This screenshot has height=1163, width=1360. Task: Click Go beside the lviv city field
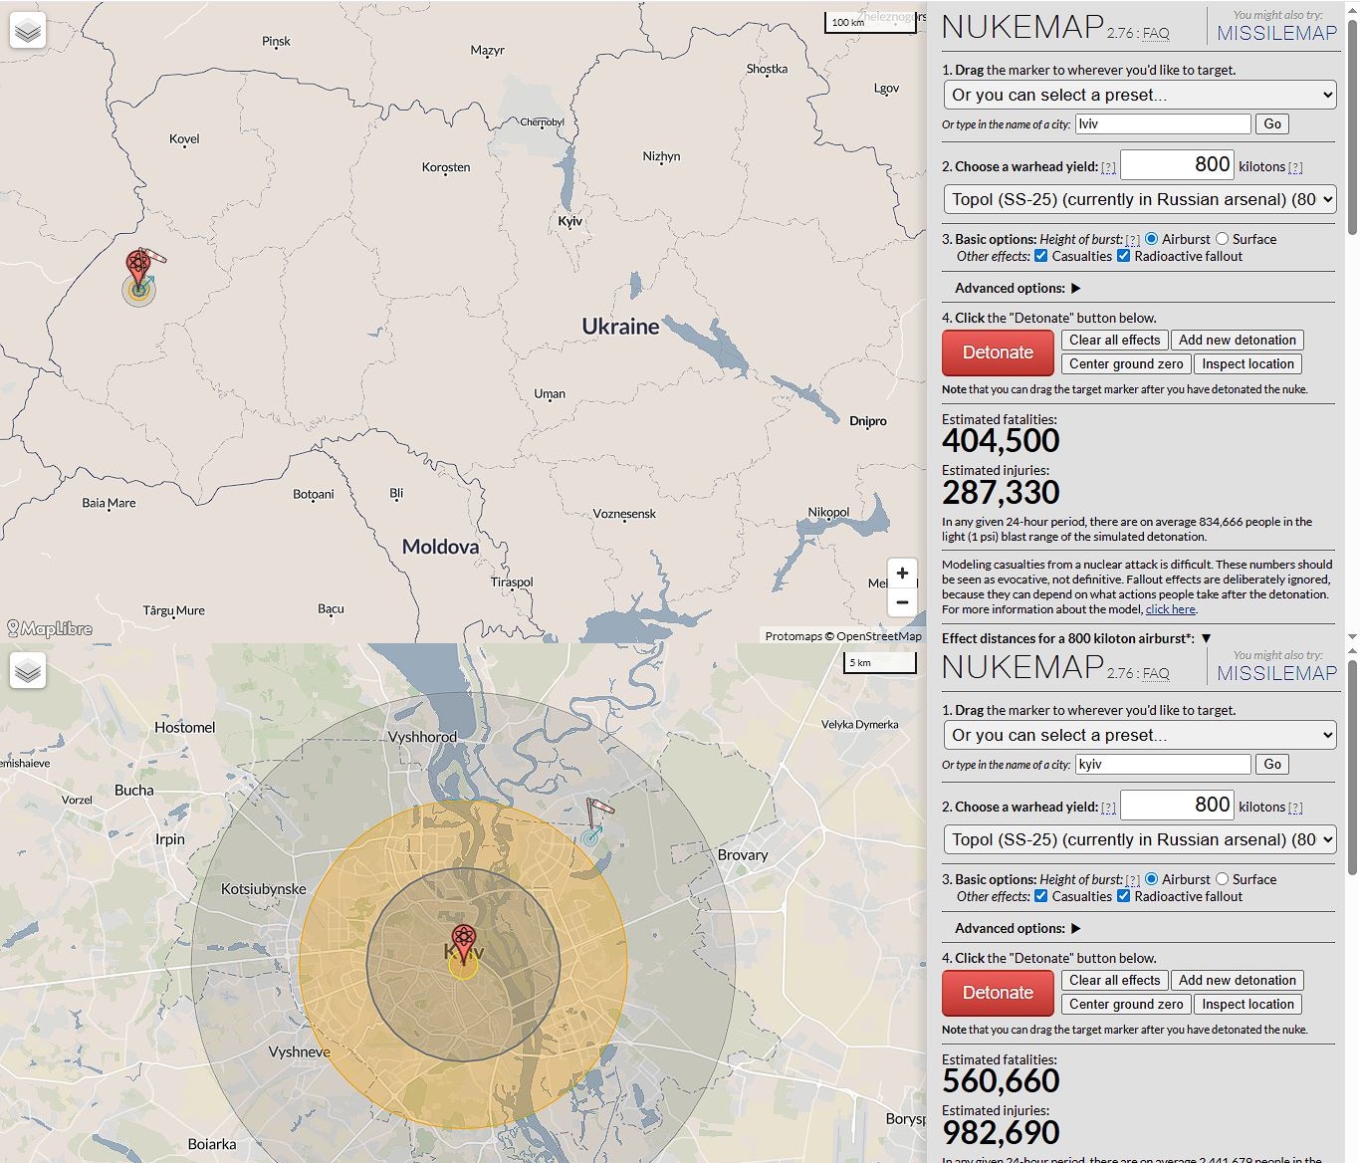tap(1272, 123)
